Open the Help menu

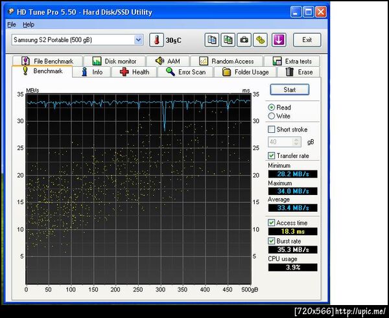coord(29,25)
